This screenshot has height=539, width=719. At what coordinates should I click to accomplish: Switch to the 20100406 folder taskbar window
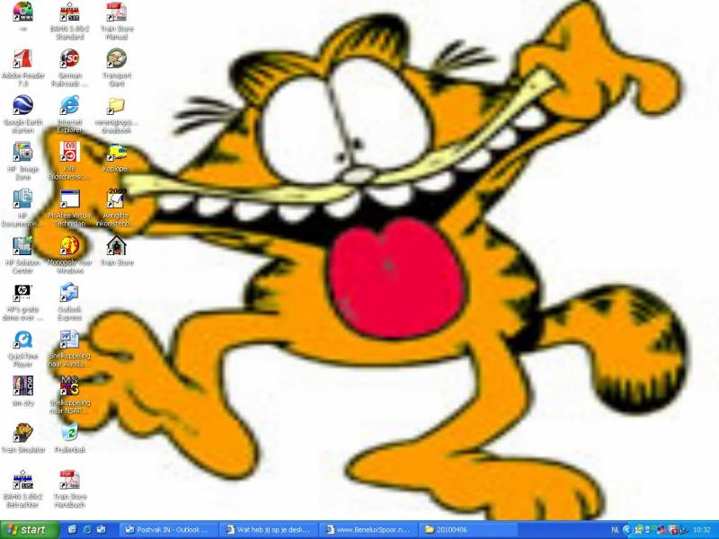pos(468,530)
